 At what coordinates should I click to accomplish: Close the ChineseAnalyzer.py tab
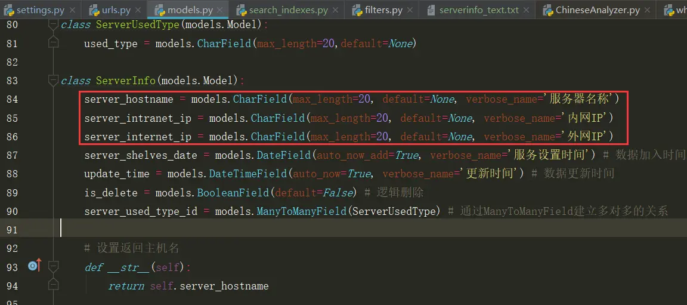(647, 10)
